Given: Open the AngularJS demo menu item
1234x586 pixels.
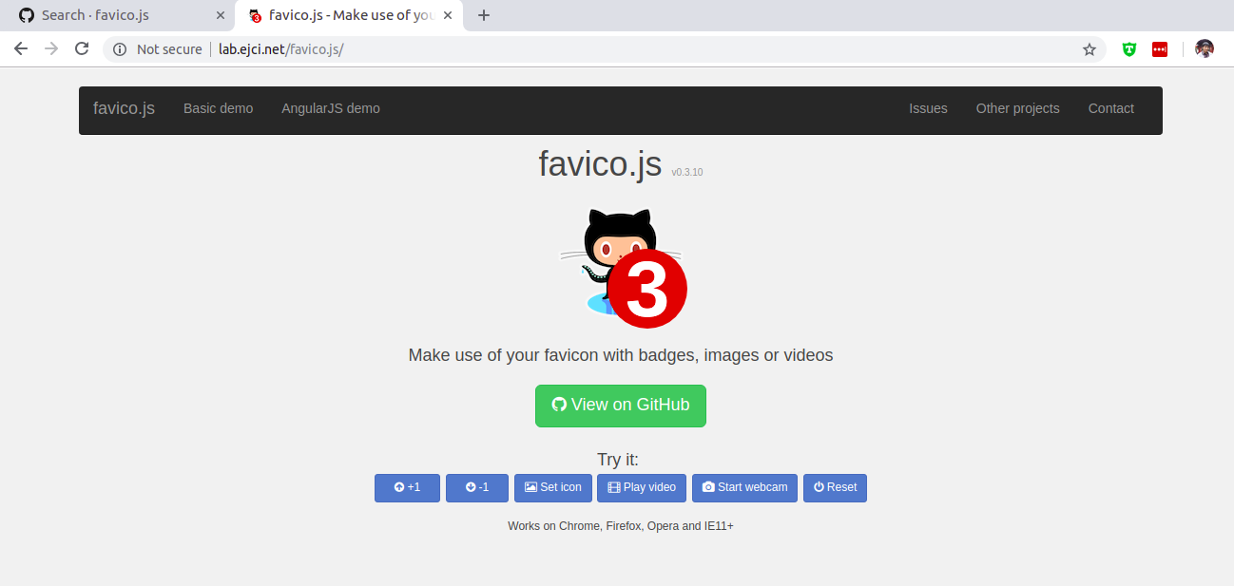Looking at the screenshot, I should (x=330, y=108).
